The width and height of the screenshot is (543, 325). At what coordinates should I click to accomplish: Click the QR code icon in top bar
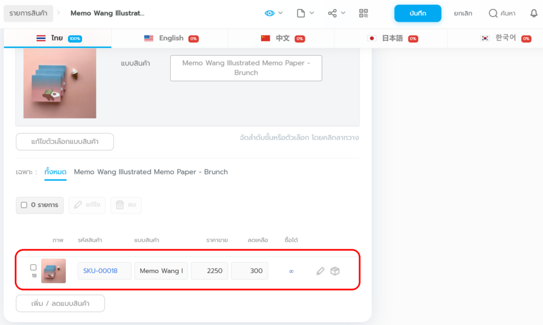click(363, 13)
